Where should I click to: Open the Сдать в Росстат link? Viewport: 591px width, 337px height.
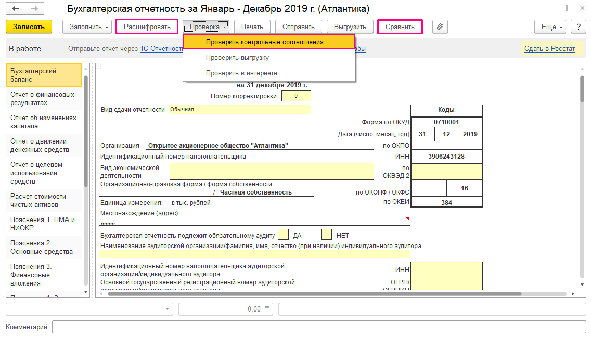tap(549, 48)
